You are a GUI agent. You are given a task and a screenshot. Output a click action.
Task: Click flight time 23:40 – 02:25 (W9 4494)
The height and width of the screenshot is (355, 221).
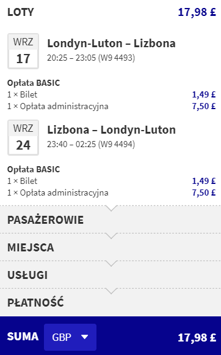click(x=91, y=144)
